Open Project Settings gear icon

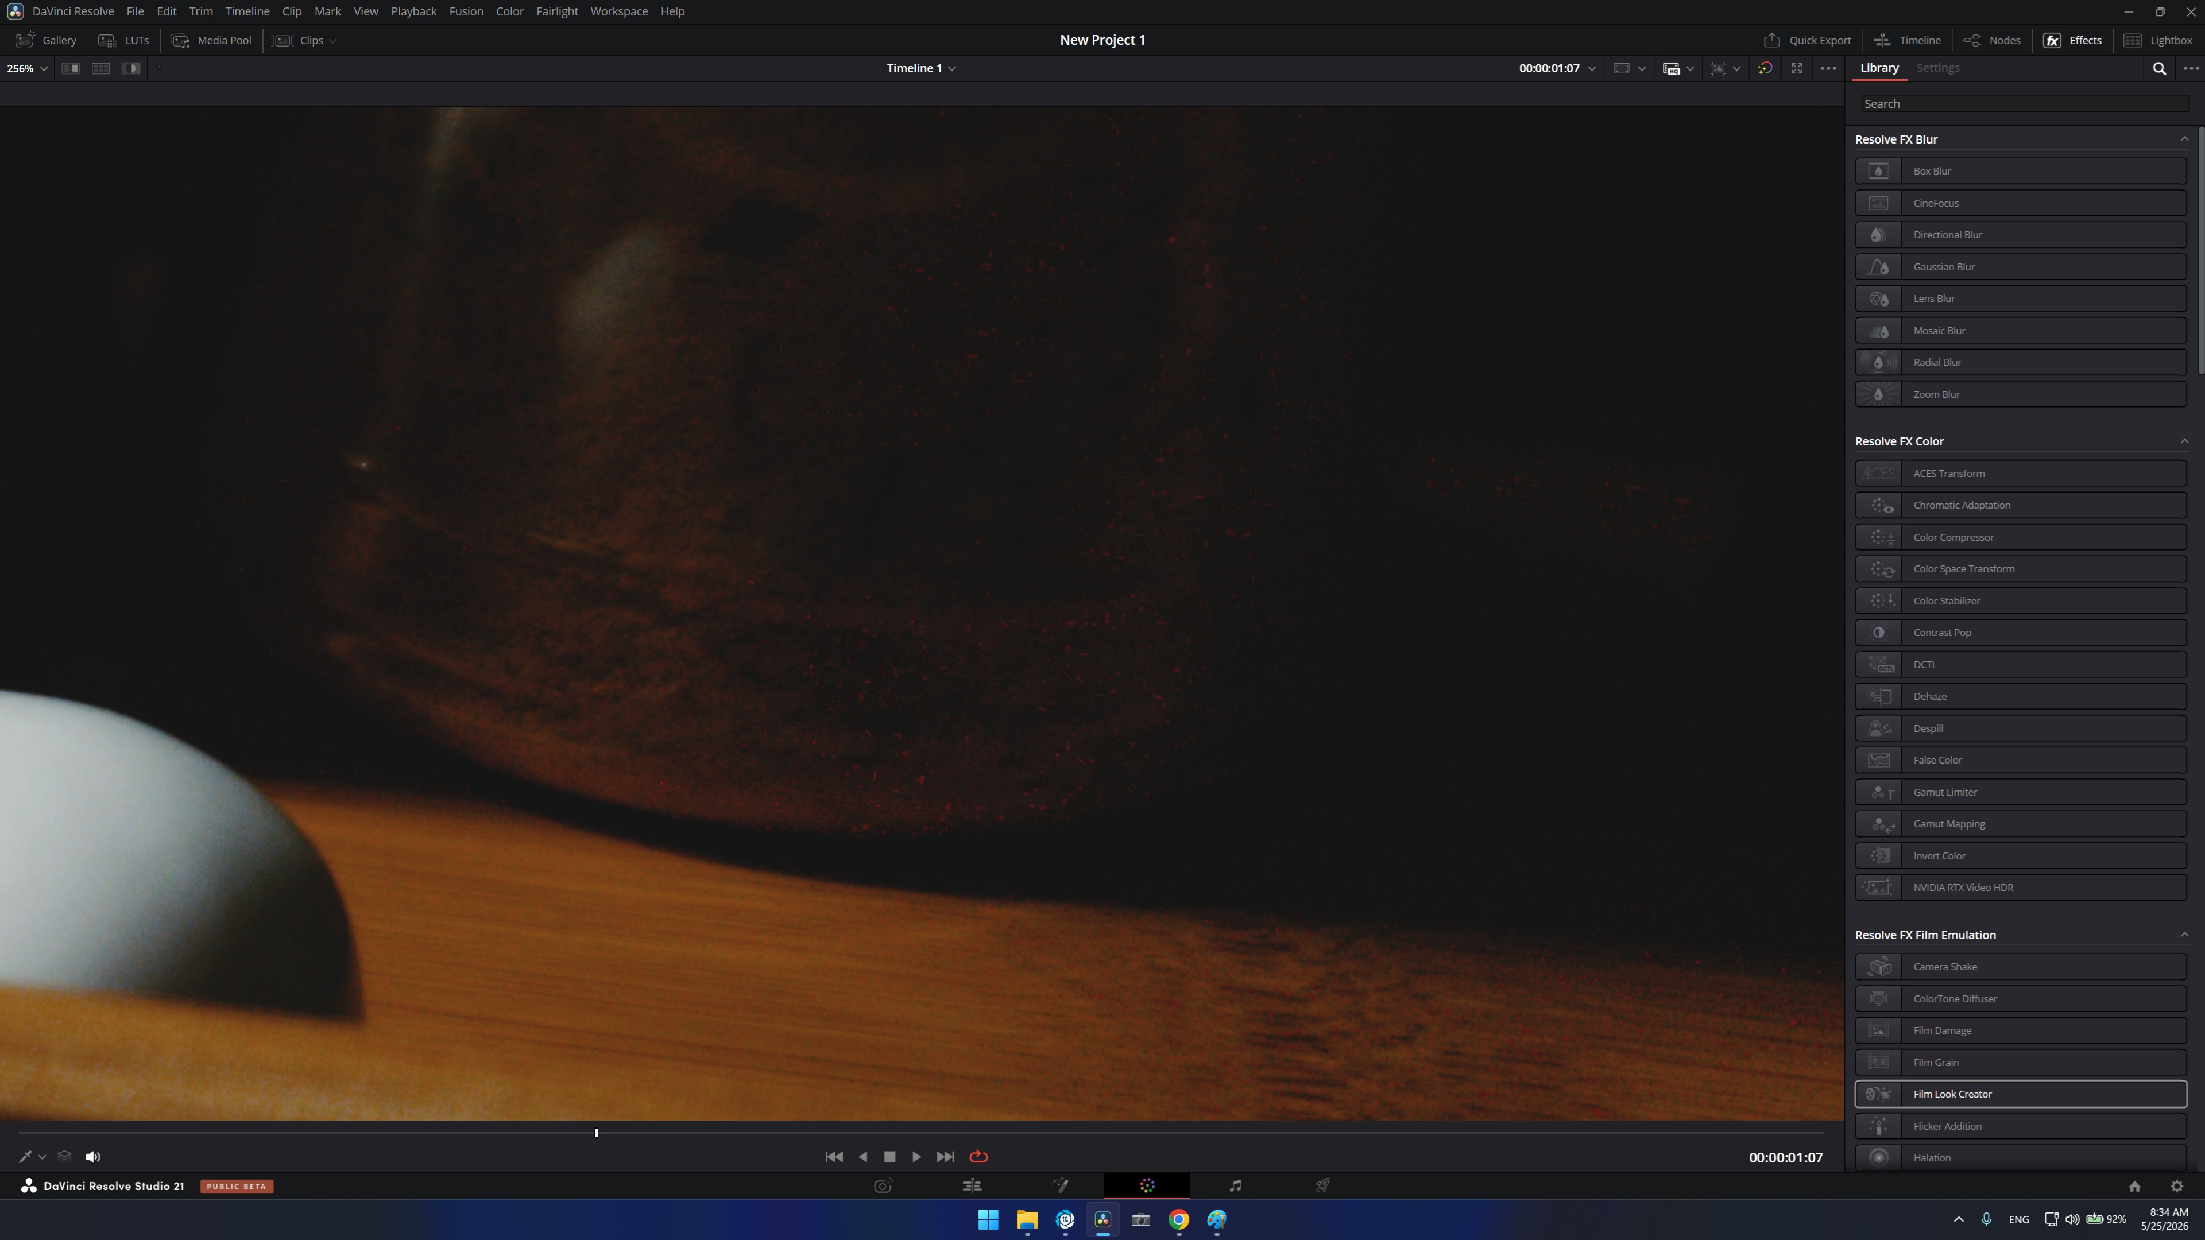(x=2177, y=1186)
